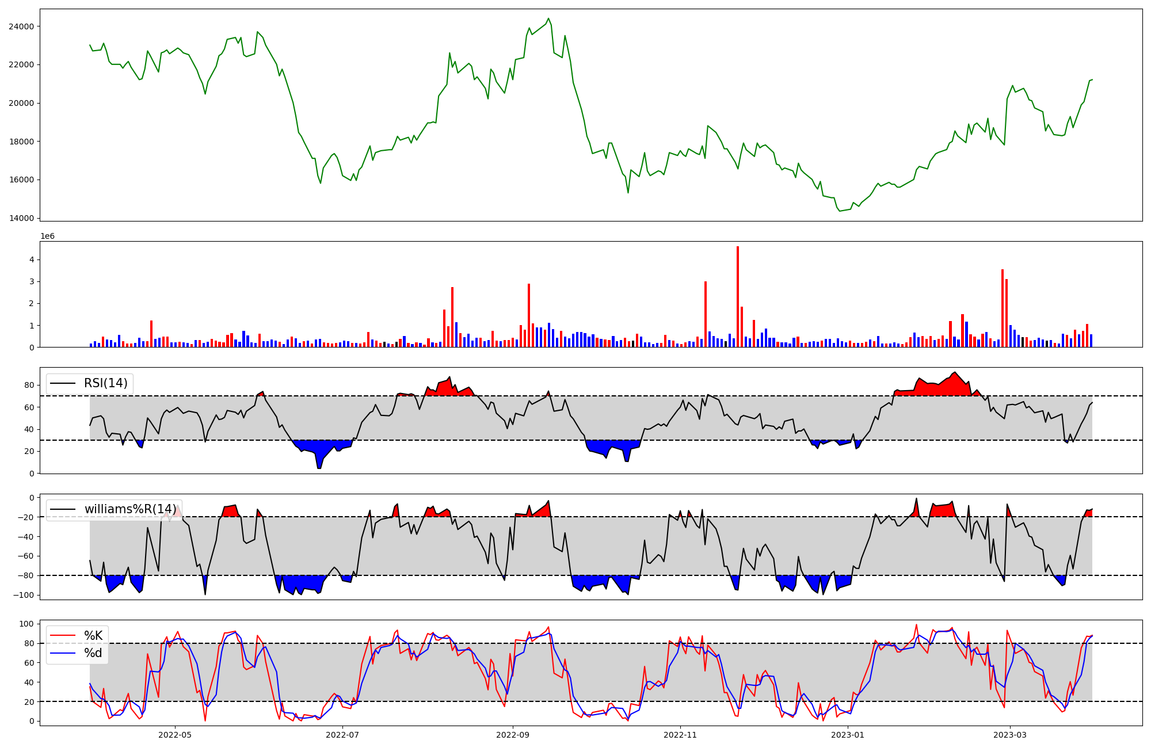This screenshot has width=1151, height=748.
Task: Click the 2022-07 x-axis date label
Action: pos(342,735)
